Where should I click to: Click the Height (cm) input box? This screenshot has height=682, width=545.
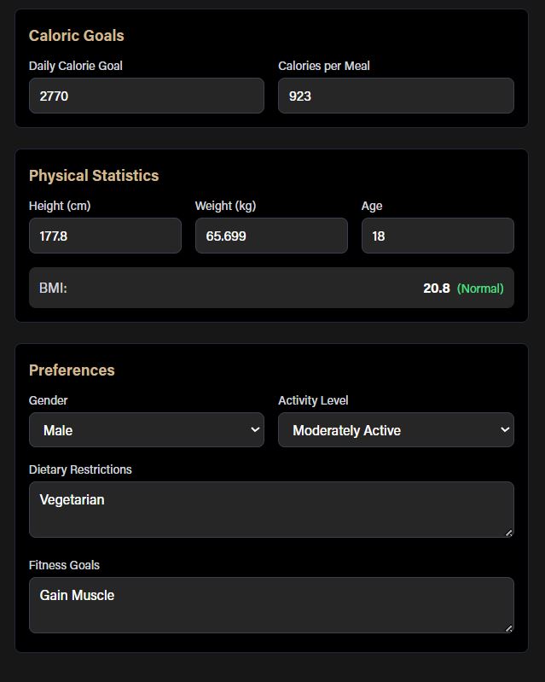105,236
